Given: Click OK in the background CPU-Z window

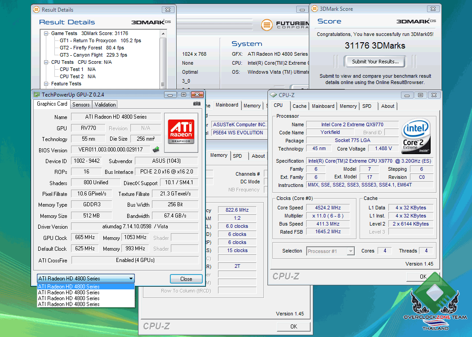Looking at the screenshot, I should pyautogui.click(x=294, y=327).
